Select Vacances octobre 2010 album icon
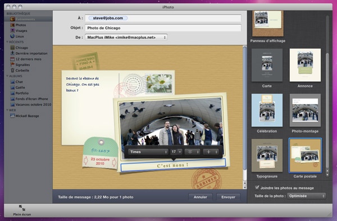This screenshot has height=221, width=337. (12, 105)
